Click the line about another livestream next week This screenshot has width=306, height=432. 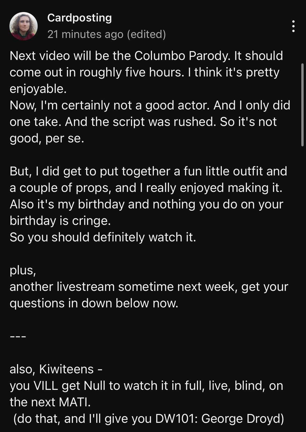(x=149, y=287)
